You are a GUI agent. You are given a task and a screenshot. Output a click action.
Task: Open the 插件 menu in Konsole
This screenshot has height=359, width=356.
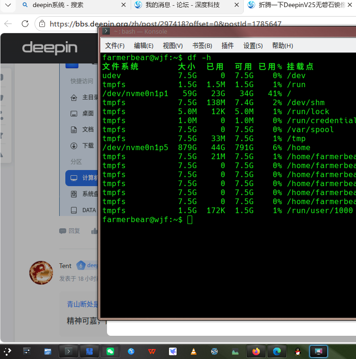pos(227,46)
